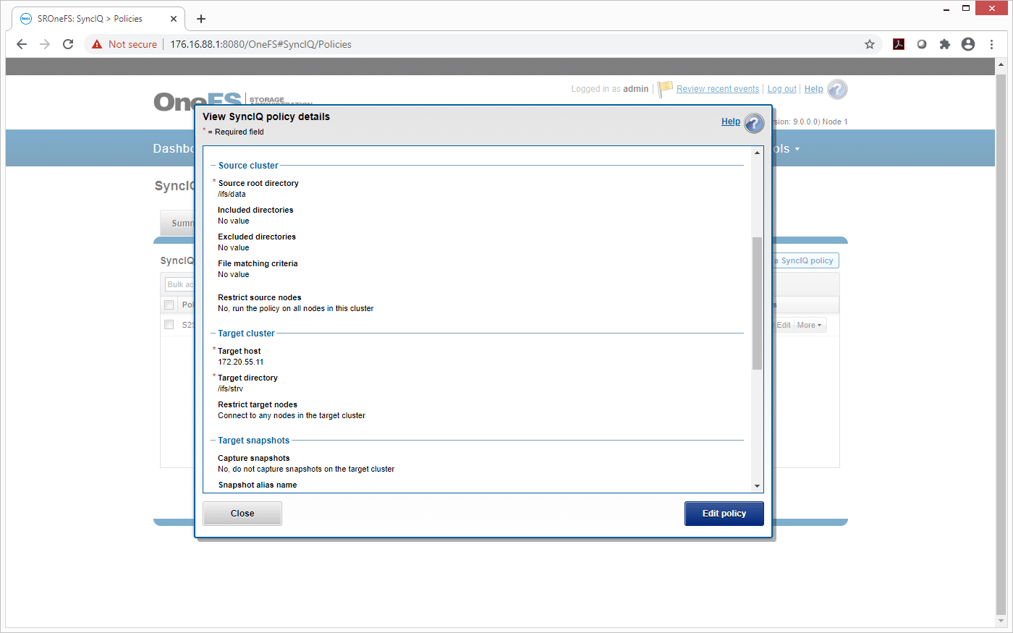
Task: Bookmark this page with star icon
Action: [870, 44]
